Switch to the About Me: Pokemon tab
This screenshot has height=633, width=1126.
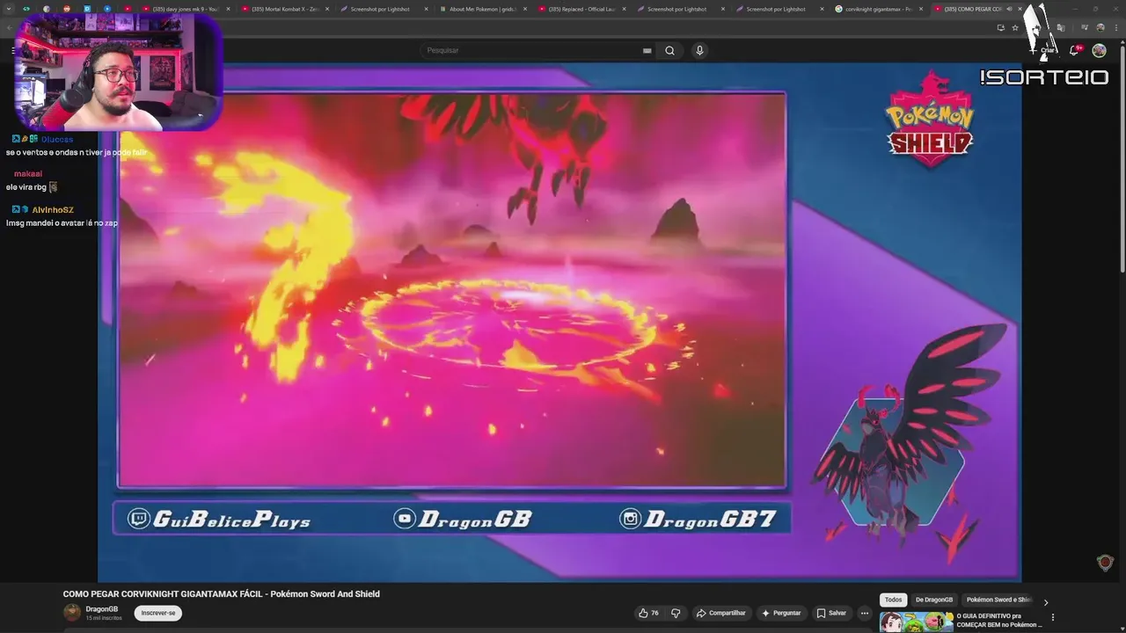pyautogui.click(x=481, y=9)
